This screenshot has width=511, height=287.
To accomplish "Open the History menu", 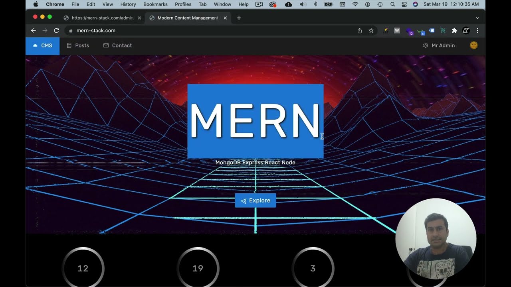I will click(x=128, y=4).
